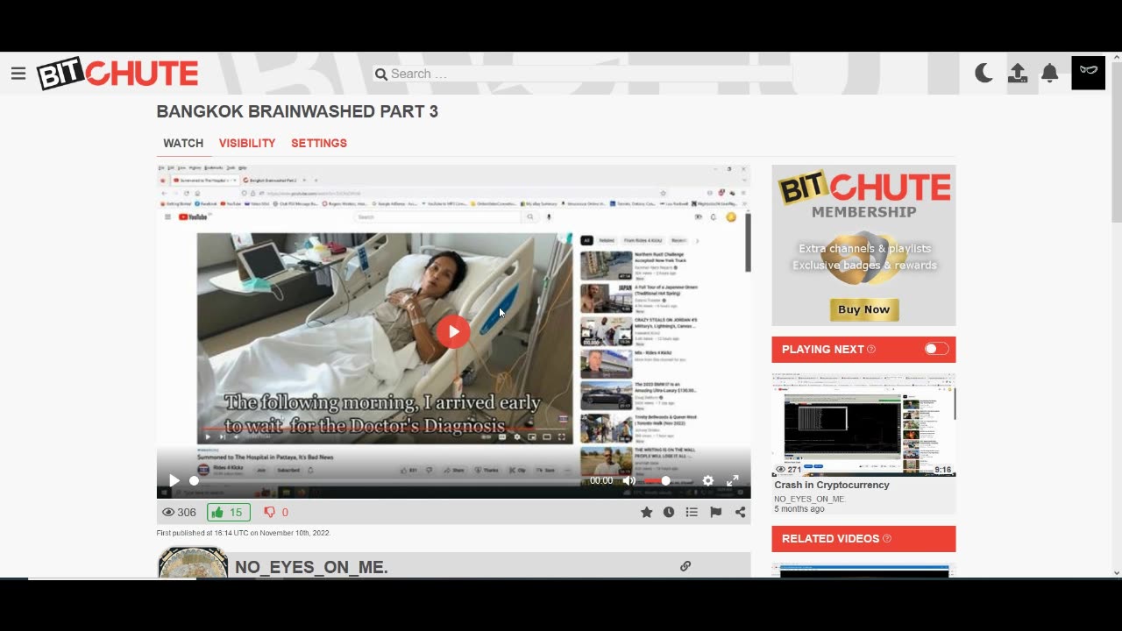Click the Related Videos help question icon
This screenshot has width=1122, height=631.
887,539
